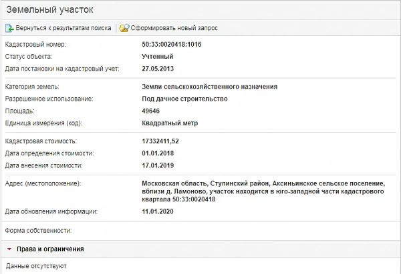The height and width of the screenshot is (274, 401).
Task: Click the 'Единица измерения (код):' label
Action: pos(43,123)
